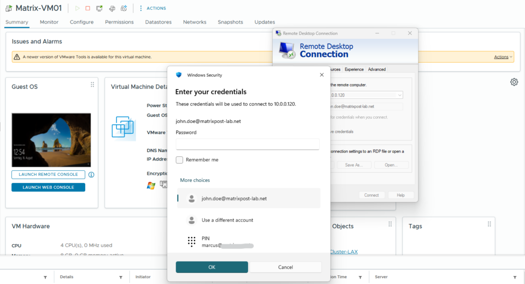
Task: Click the PIN keypad icon
Action: click(192, 241)
